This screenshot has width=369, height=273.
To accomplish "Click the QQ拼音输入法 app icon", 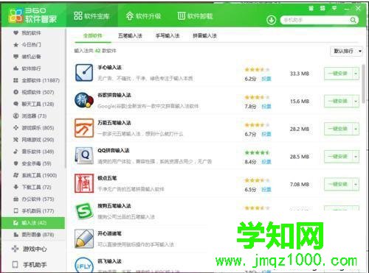I will pos(84,155).
